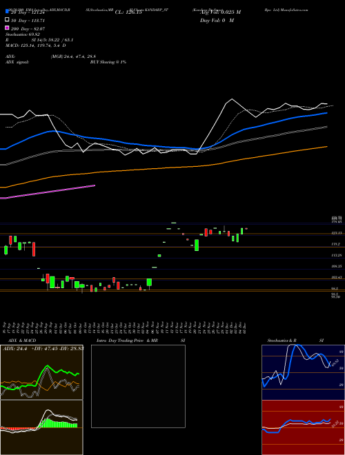
Task: Open the blue Stochastics chart panel
Action: (x=303, y=372)
